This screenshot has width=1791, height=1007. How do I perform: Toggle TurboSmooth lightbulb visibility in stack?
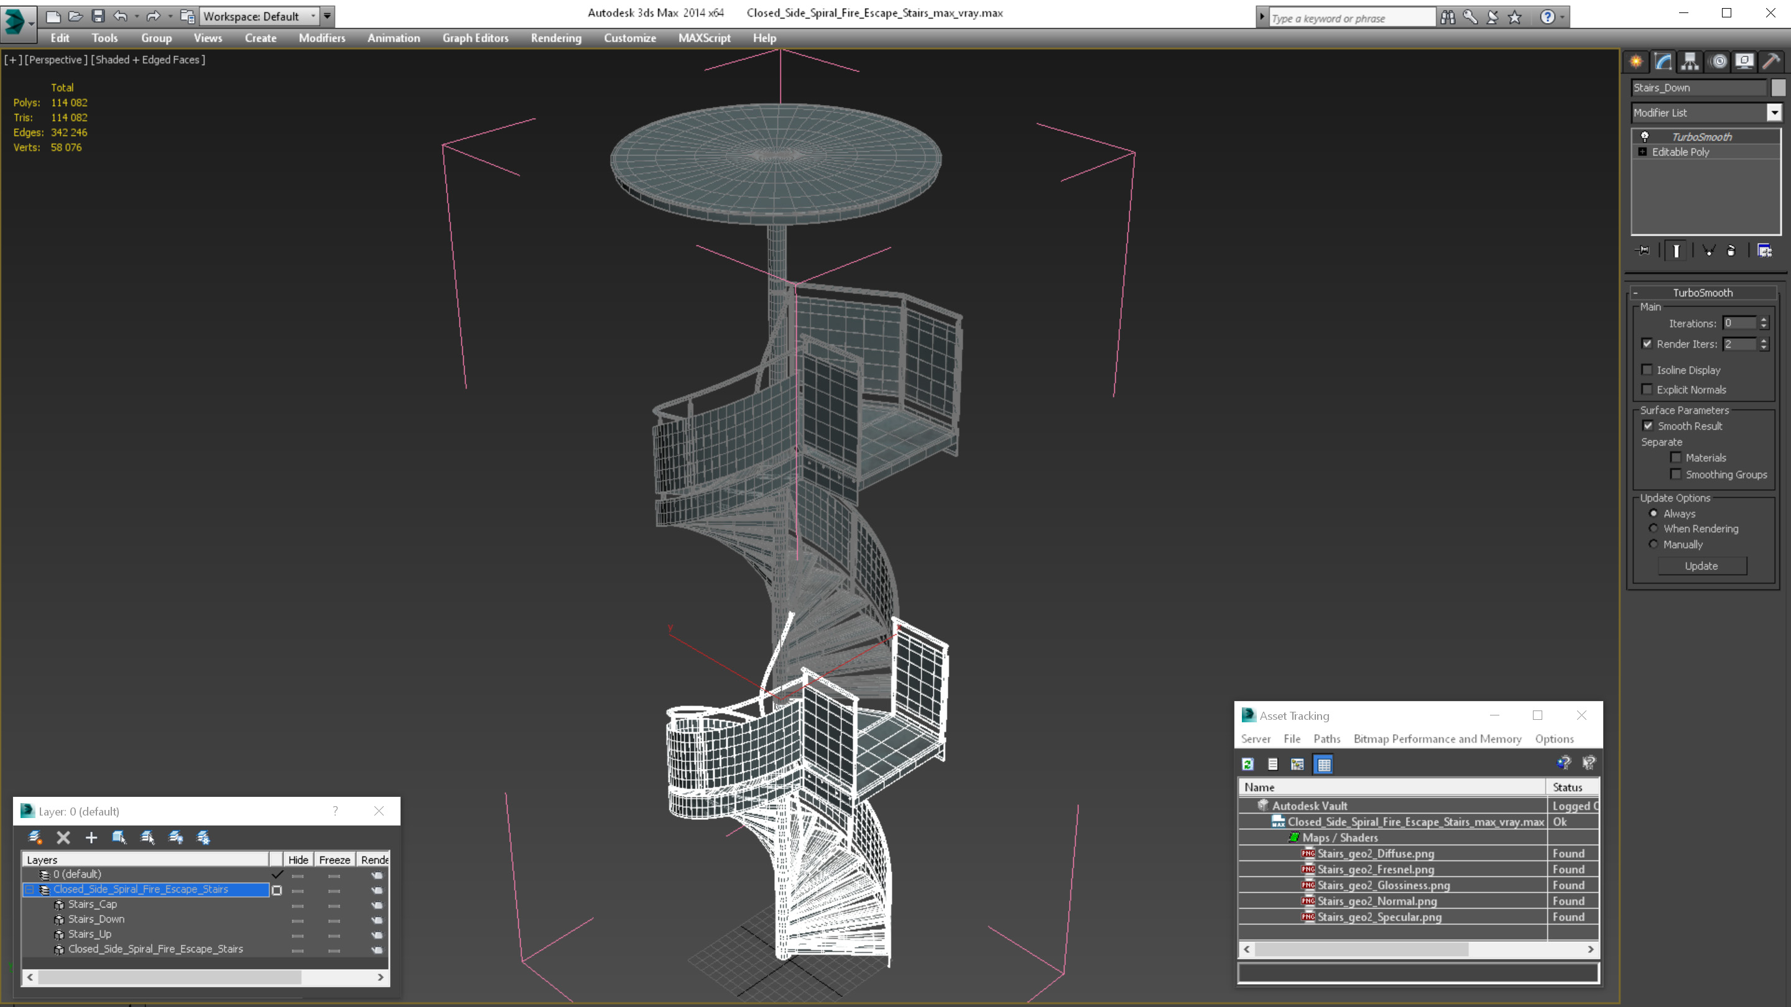point(1645,137)
